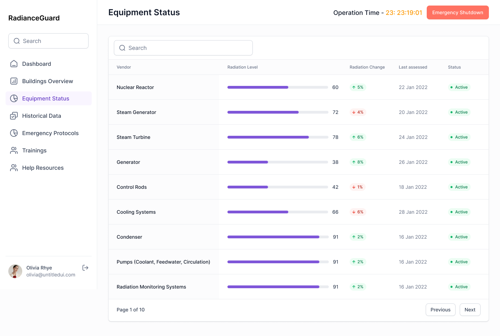Click the Equipment Status pie icon
This screenshot has height=336, width=500.
[14, 98]
